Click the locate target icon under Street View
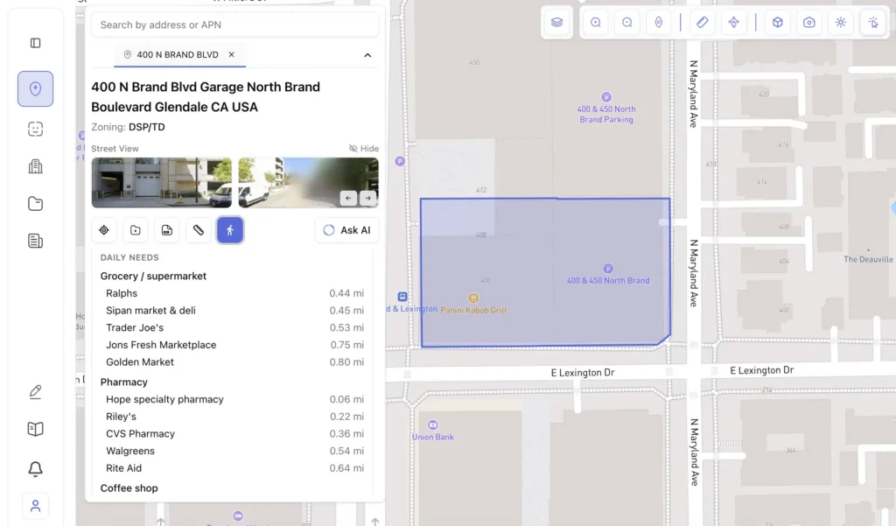896x526 pixels. coord(104,230)
